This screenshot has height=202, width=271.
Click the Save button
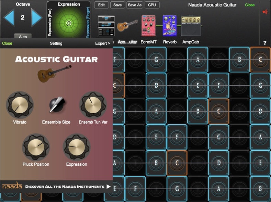tap(117, 5)
